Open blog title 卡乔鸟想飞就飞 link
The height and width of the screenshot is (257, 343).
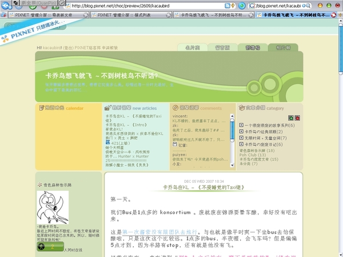[102, 75]
